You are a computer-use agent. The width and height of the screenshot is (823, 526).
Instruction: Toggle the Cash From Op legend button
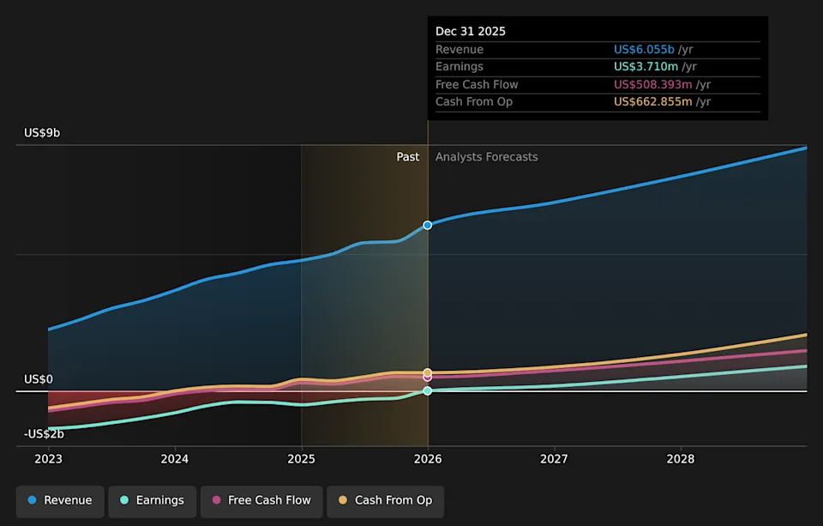[x=385, y=500]
